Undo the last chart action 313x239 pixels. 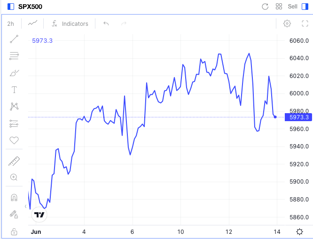click(106, 24)
